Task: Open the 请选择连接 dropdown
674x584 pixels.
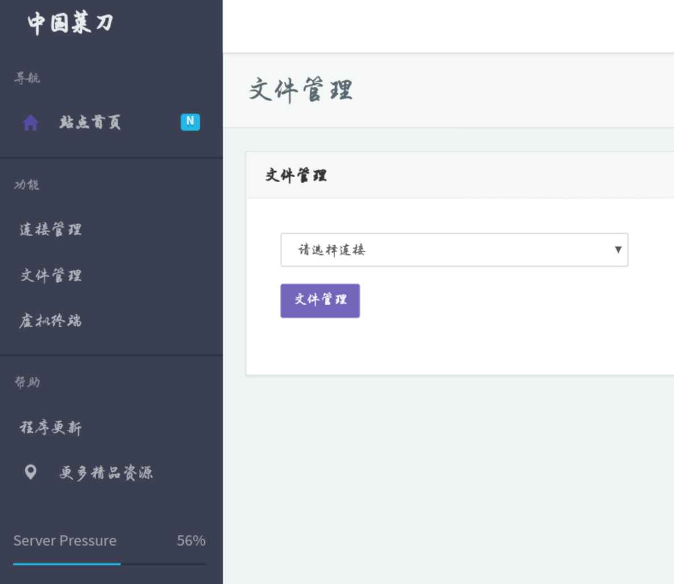Action: [453, 250]
